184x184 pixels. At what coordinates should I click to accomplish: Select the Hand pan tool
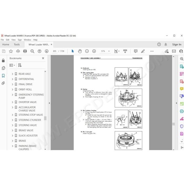coord(80,51)
